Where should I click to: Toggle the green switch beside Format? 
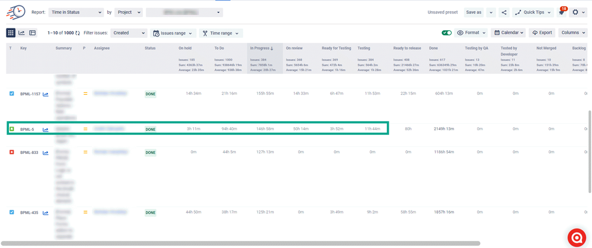pyautogui.click(x=447, y=33)
